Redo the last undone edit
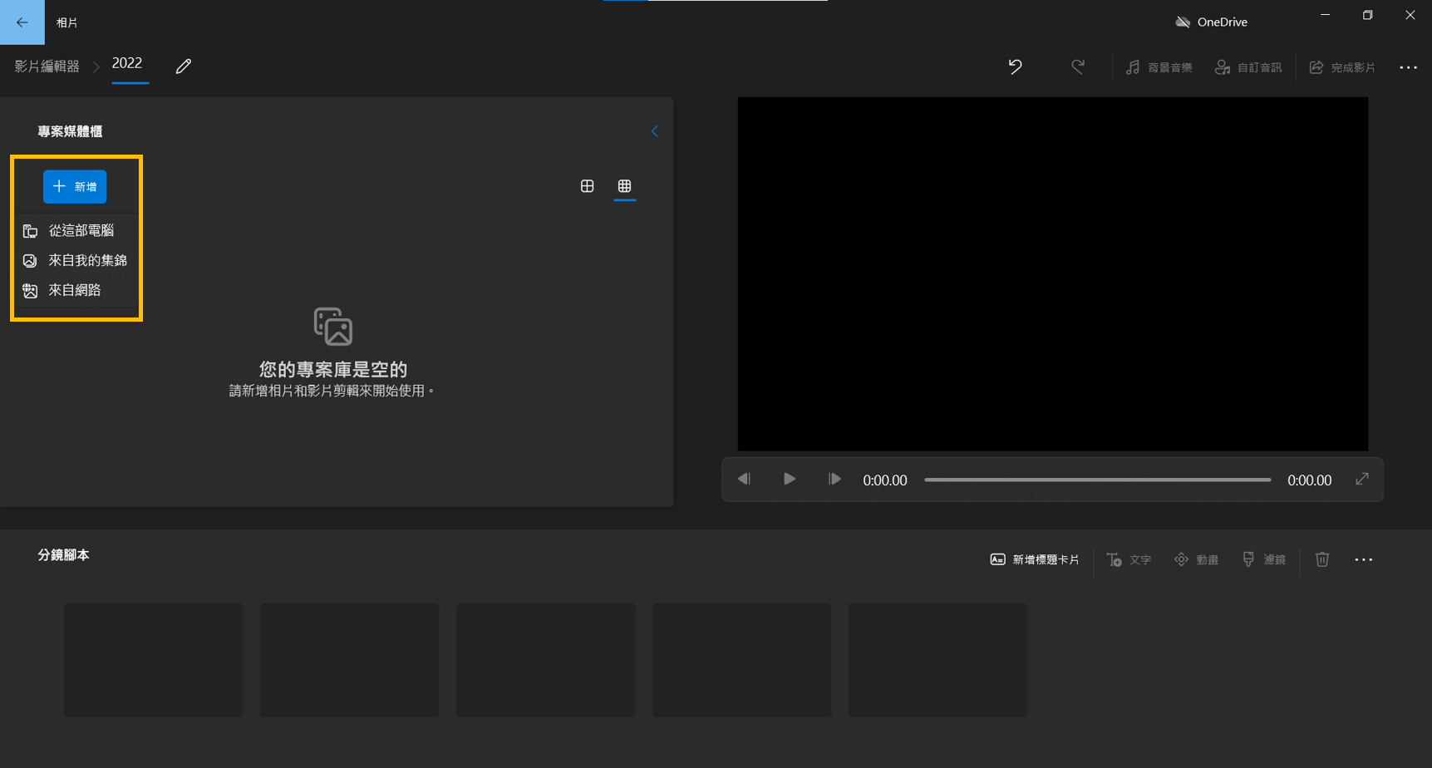Screen dimensions: 1432x768 tap(1078, 66)
